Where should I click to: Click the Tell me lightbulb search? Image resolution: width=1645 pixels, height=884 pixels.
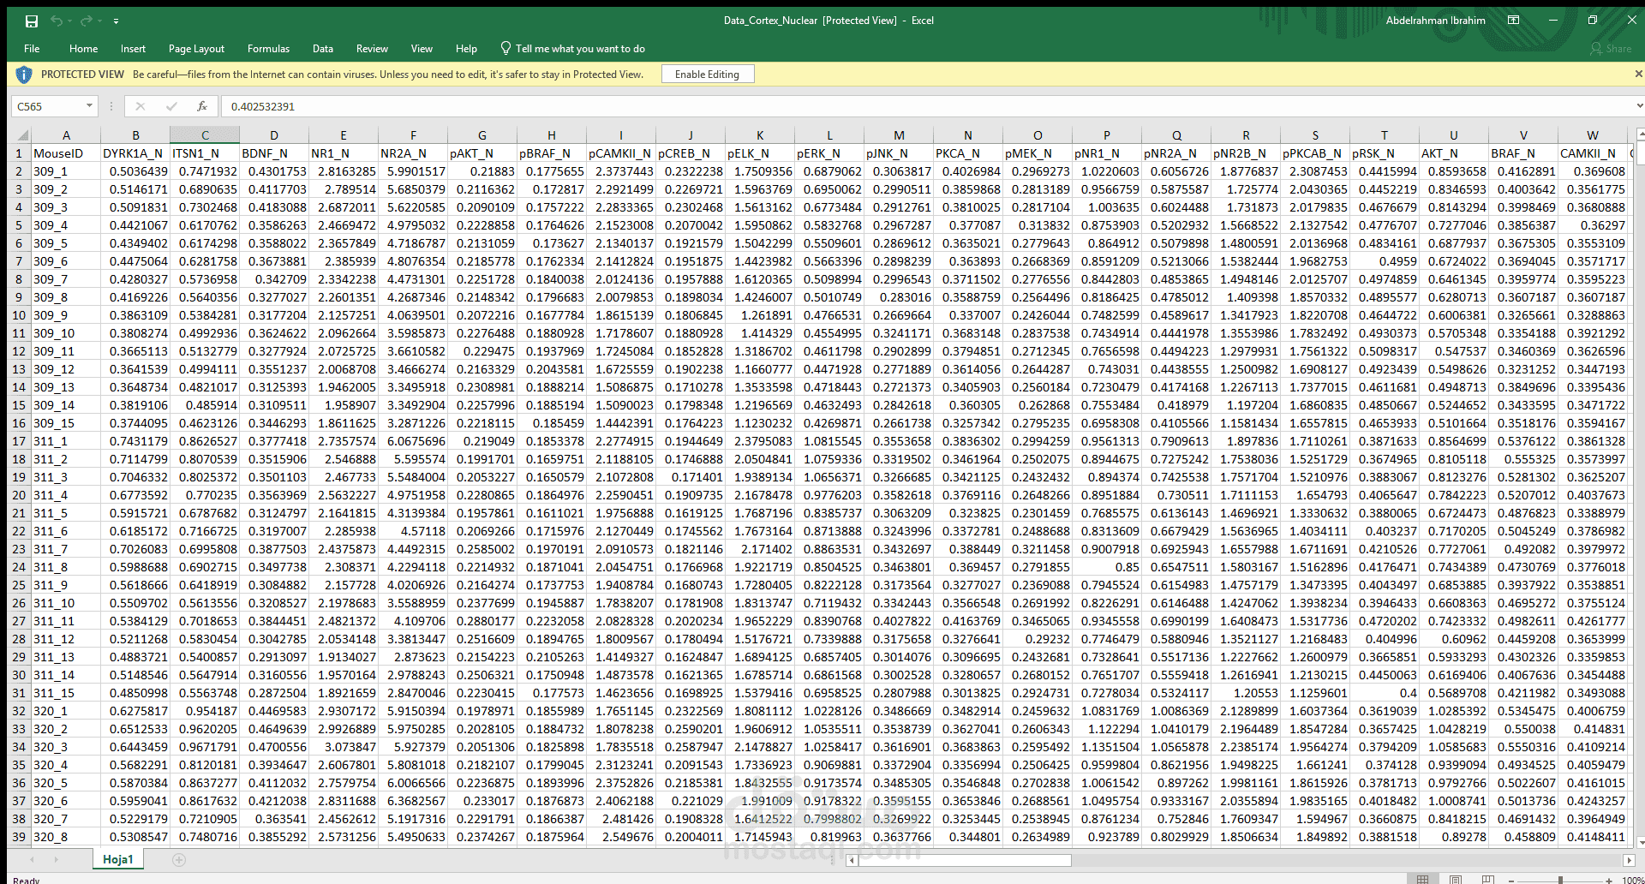click(x=572, y=49)
